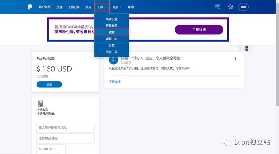The image size is (279, 154).
Task: Click the 退出 logout button
Action: tap(243, 7)
